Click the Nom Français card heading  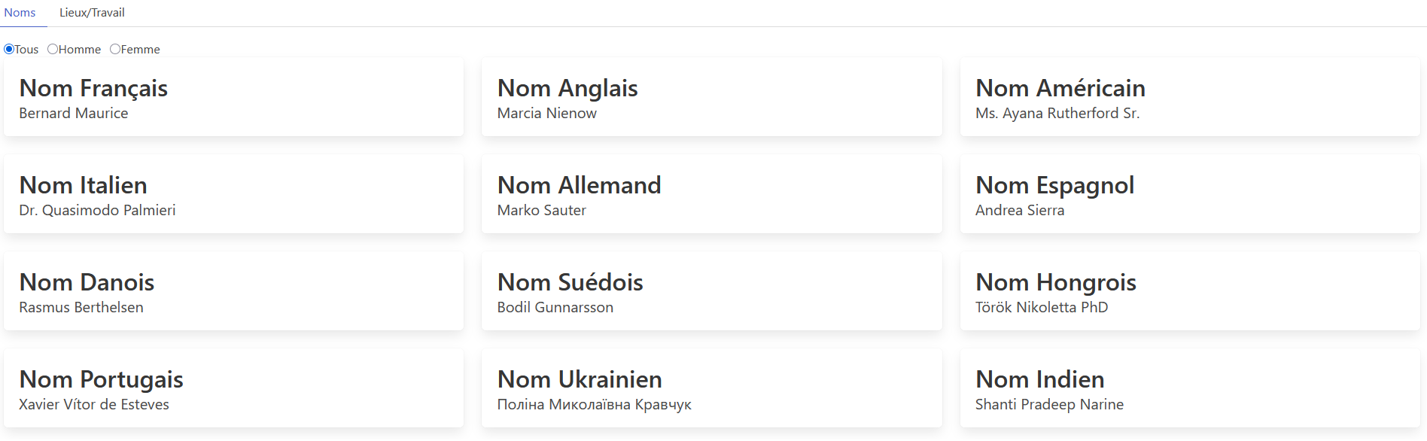93,88
